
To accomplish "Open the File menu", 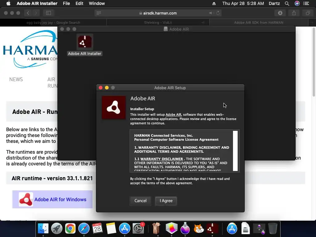I will tap(66, 3).
